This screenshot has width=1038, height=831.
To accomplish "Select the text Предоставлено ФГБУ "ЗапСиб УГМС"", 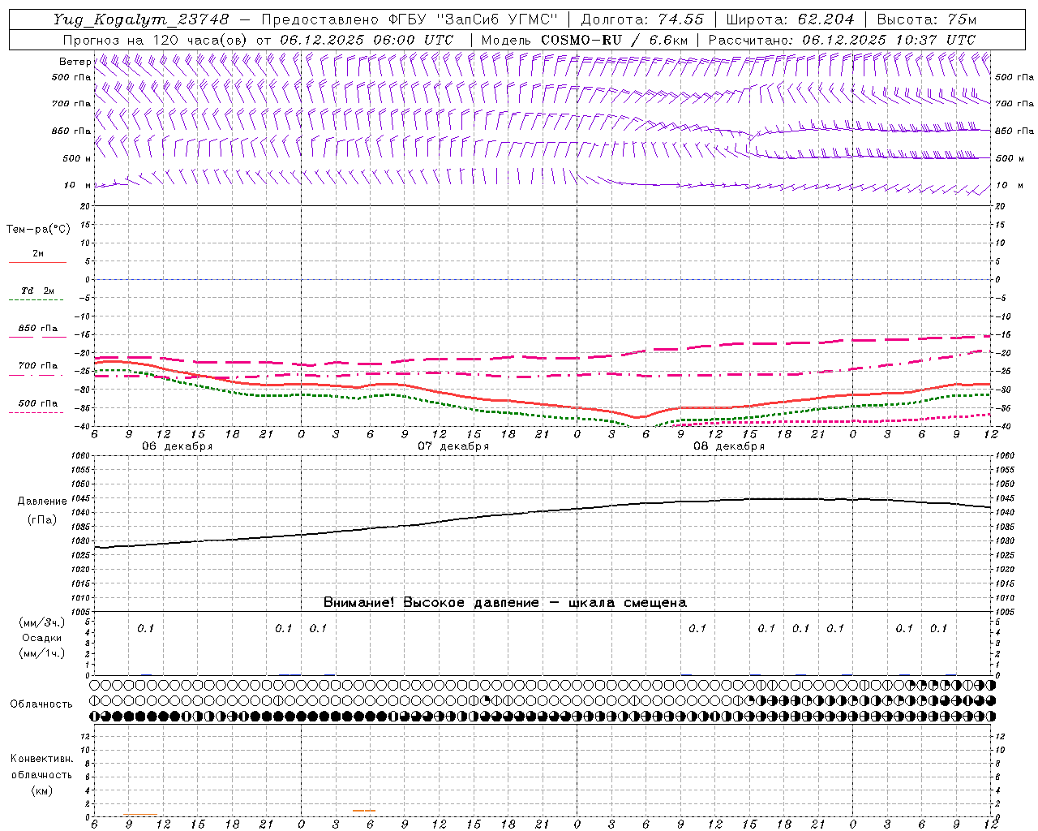I will pyautogui.click(x=410, y=19).
